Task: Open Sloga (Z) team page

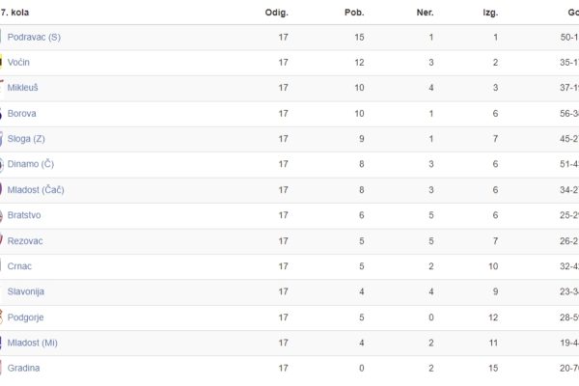Action: (x=26, y=139)
